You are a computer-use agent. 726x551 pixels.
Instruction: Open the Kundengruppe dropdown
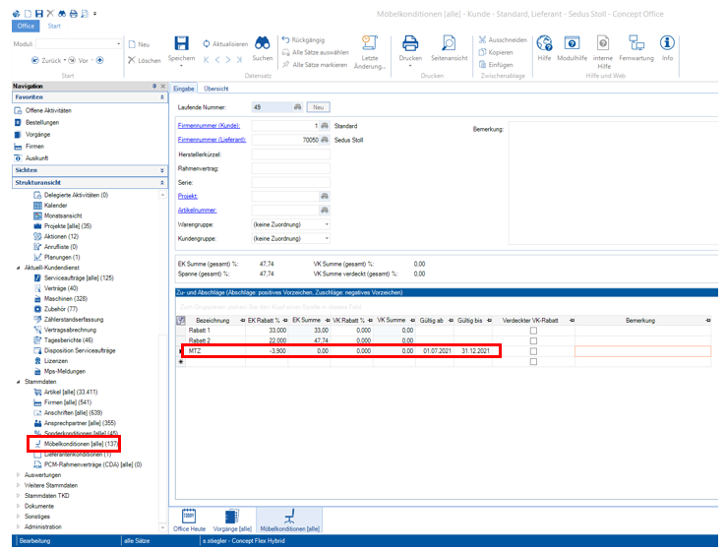[x=326, y=238]
